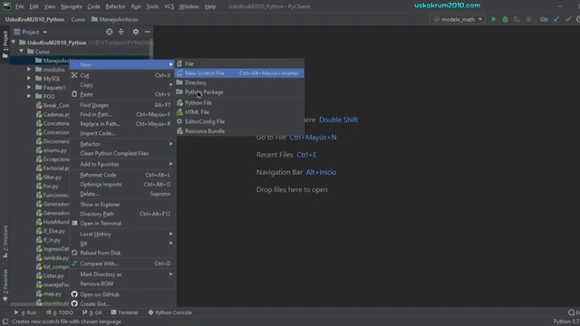Collapse the UskoKruM2010_Python root folder
Screen dimensions: 580x326
[x=14, y=43]
